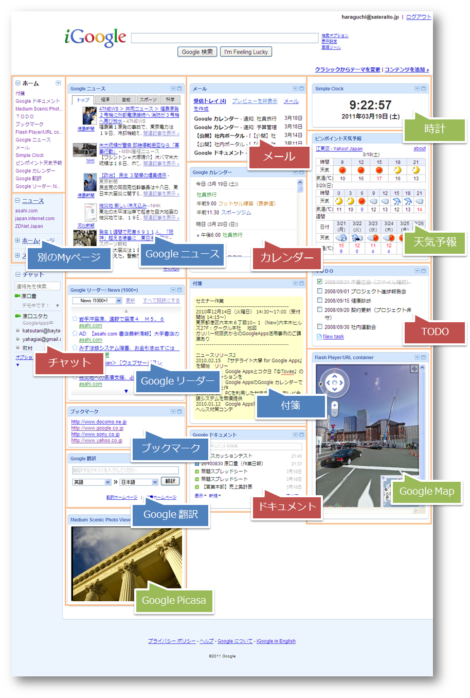470x698 pixels.
Task: Focus the main Google search box
Action: pos(225,38)
